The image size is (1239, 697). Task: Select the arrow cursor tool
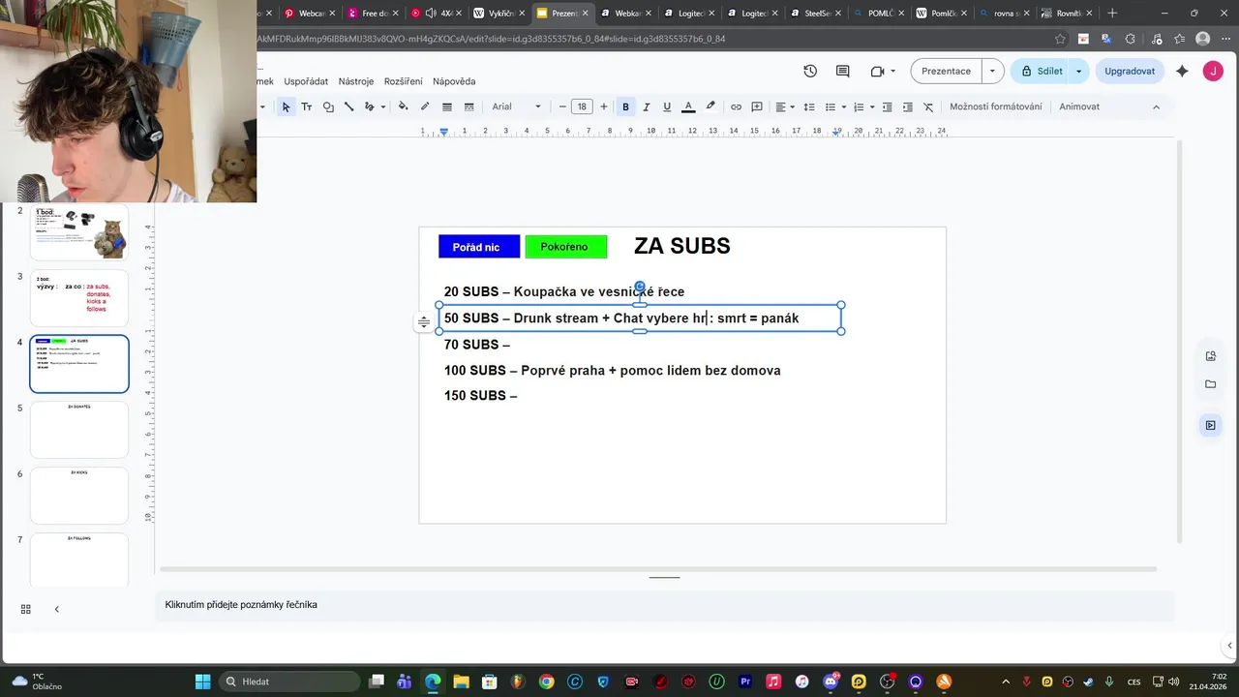[x=286, y=106]
